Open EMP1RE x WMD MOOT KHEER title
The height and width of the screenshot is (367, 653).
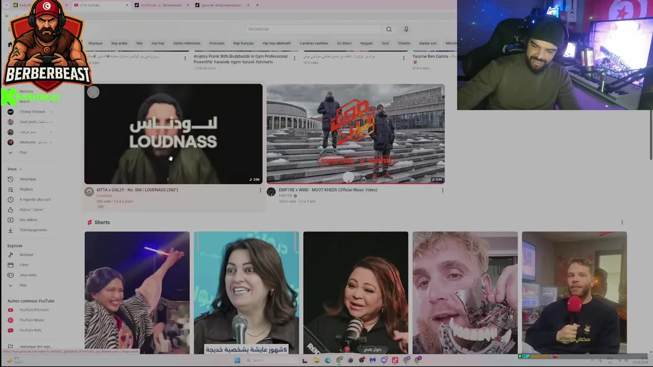pos(328,190)
